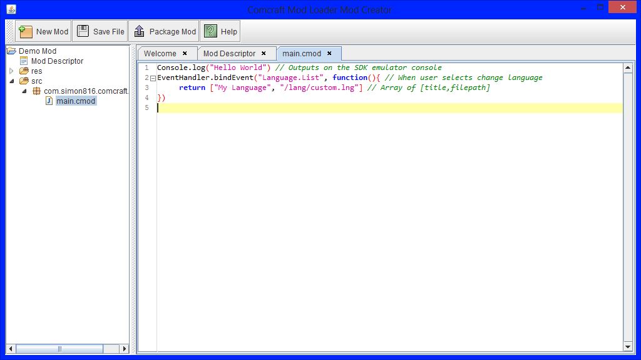The height and width of the screenshot is (360, 641).
Task: Click the Save File floppy disk icon
Action: click(x=82, y=30)
